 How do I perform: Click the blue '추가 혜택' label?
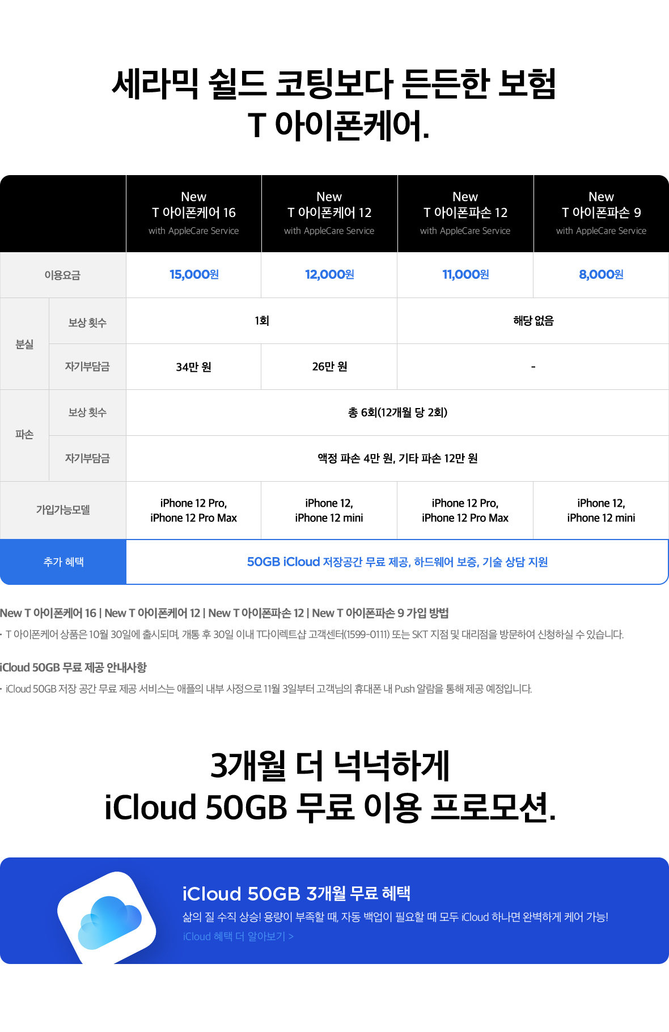pyautogui.click(x=63, y=562)
